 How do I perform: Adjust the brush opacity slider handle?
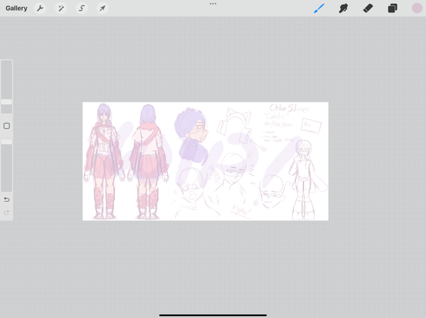coord(7,141)
